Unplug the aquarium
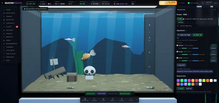Screen dimensions: 219x103 [x=180, y=22]
